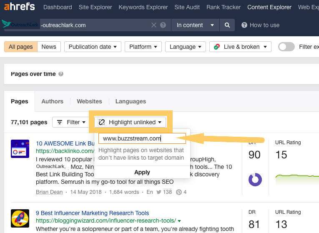This screenshot has width=319, height=233.
Task: Open the Filter dropdown button
Action: coord(70,122)
